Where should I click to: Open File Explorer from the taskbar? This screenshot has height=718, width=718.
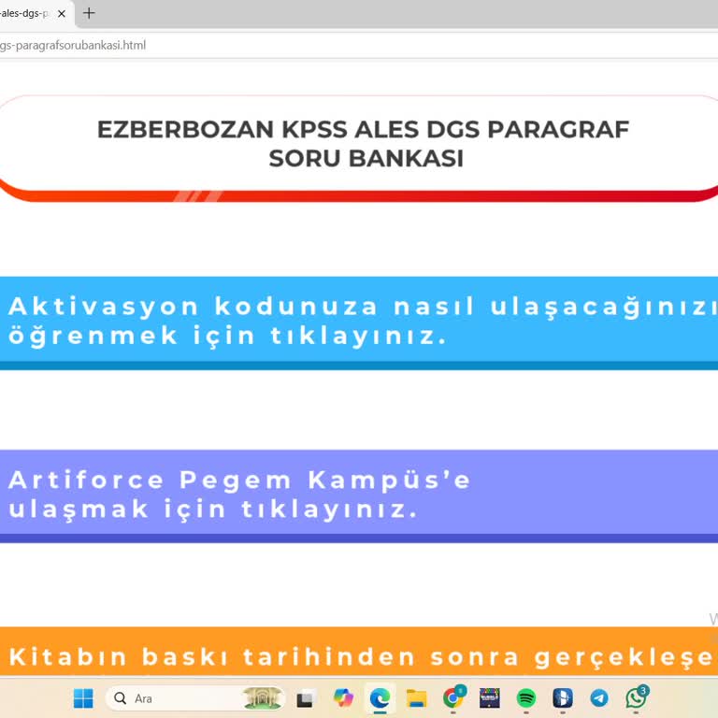pos(416,698)
